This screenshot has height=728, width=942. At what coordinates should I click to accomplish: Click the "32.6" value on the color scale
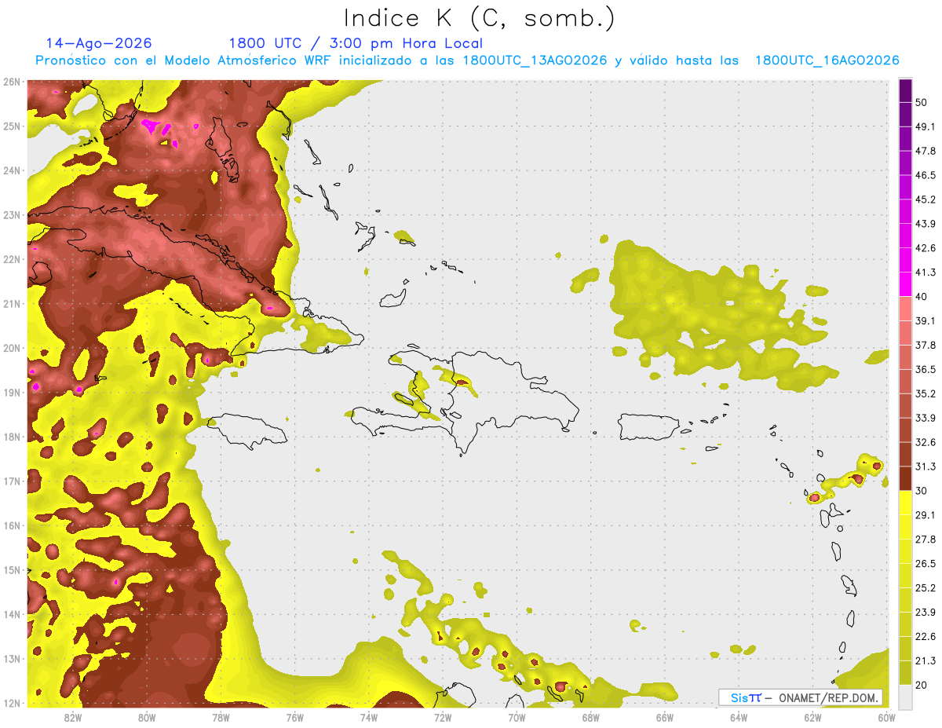click(926, 442)
